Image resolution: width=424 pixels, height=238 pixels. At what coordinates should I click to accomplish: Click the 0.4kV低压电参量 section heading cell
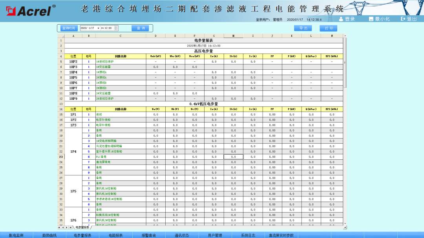pos(204,104)
